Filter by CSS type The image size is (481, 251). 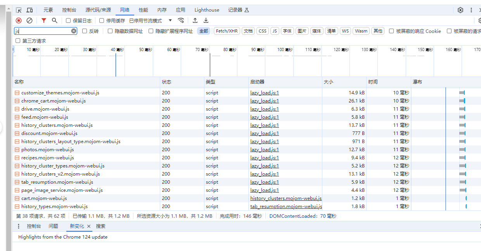coord(263,31)
